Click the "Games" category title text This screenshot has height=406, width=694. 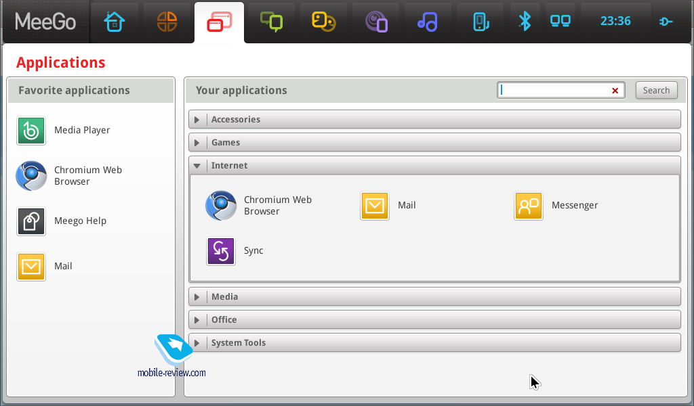tap(226, 143)
